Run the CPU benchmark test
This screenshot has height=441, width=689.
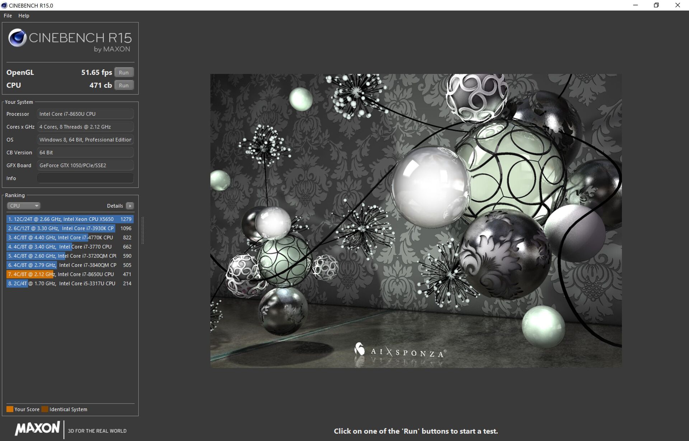[124, 85]
